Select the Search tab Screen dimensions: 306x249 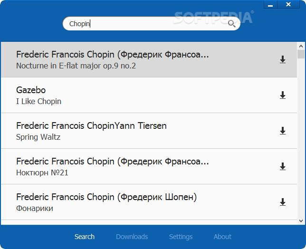85,237
